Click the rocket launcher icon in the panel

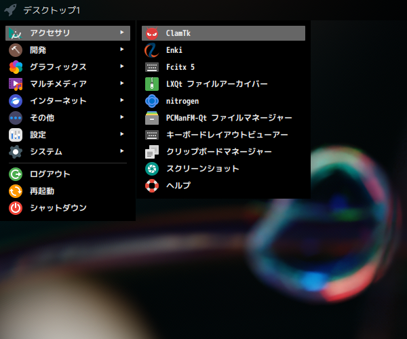(10, 10)
